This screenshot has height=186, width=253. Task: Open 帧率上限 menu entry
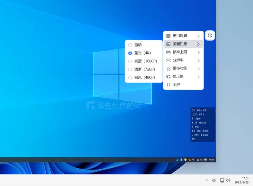click(x=183, y=52)
